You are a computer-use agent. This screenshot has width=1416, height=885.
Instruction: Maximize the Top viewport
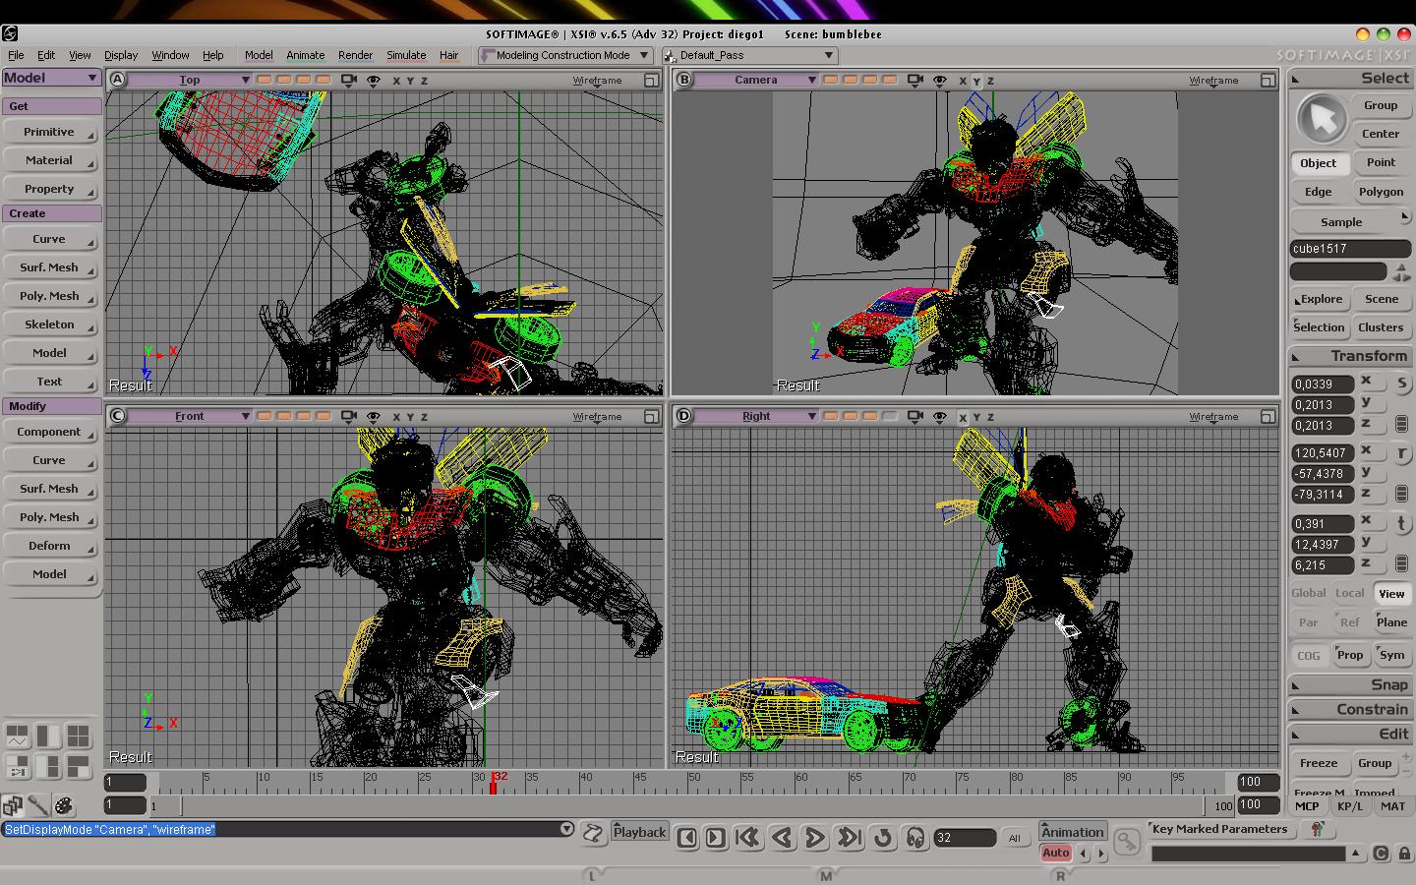[x=652, y=80]
